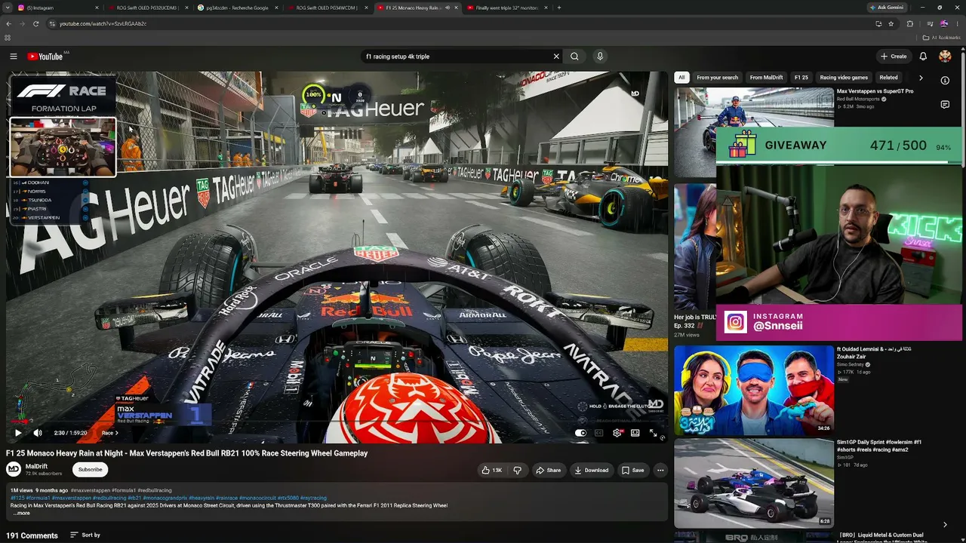Open the MalDrift channel name link

point(36,466)
